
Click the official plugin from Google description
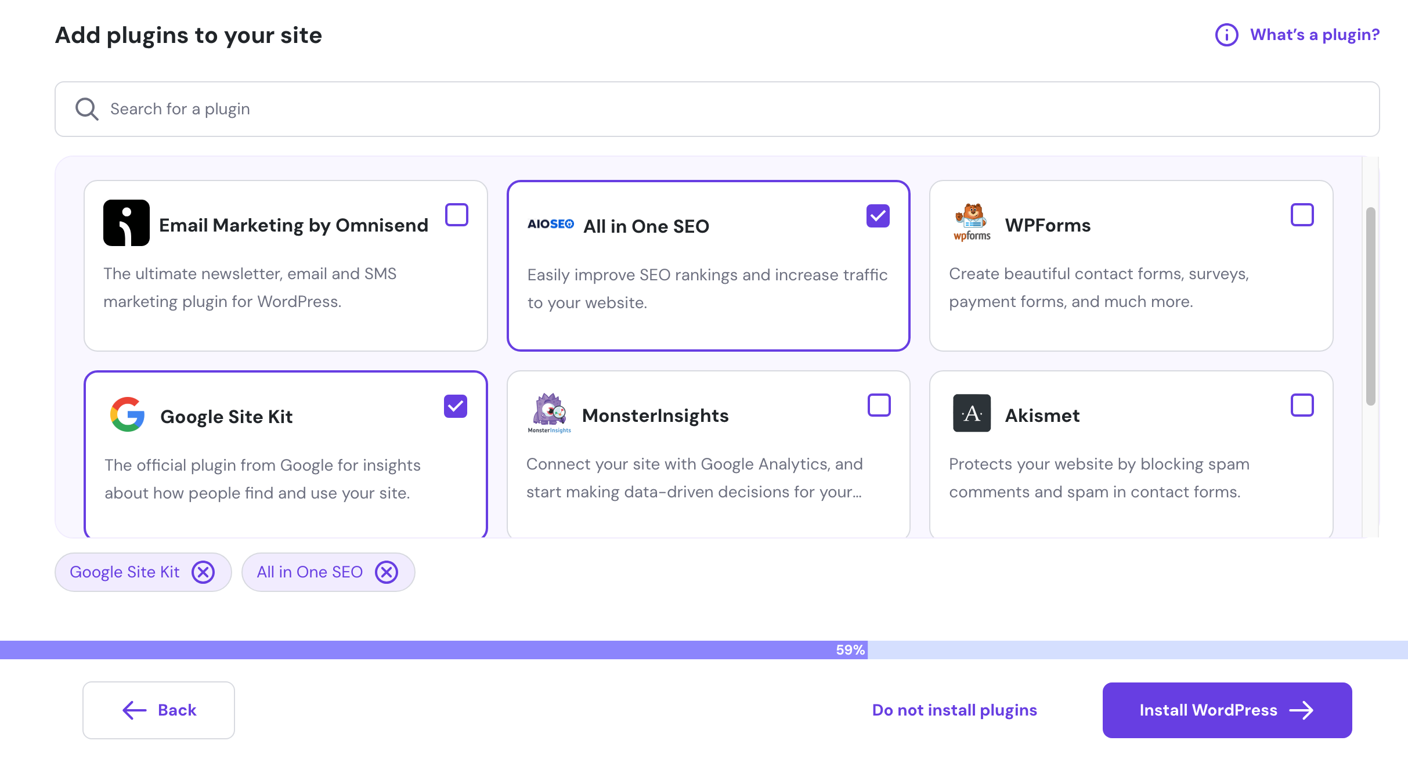point(262,479)
